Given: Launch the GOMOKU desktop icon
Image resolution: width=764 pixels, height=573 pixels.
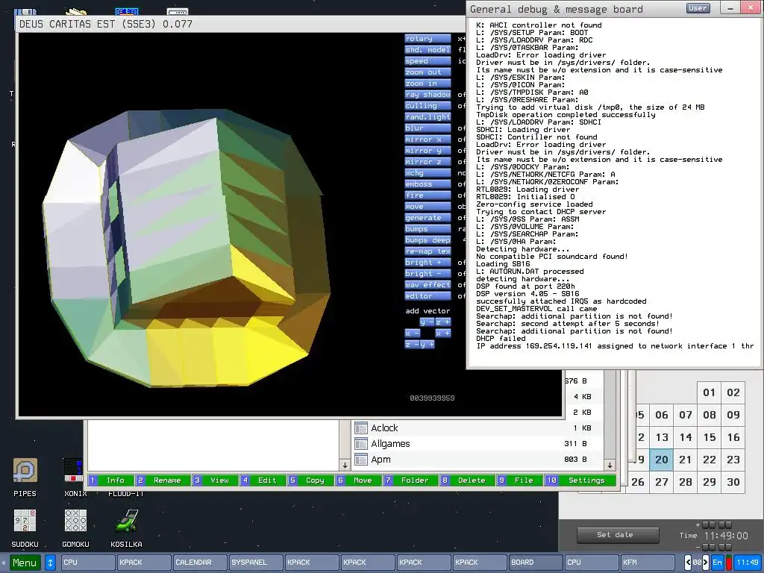Looking at the screenshot, I should 75,521.
